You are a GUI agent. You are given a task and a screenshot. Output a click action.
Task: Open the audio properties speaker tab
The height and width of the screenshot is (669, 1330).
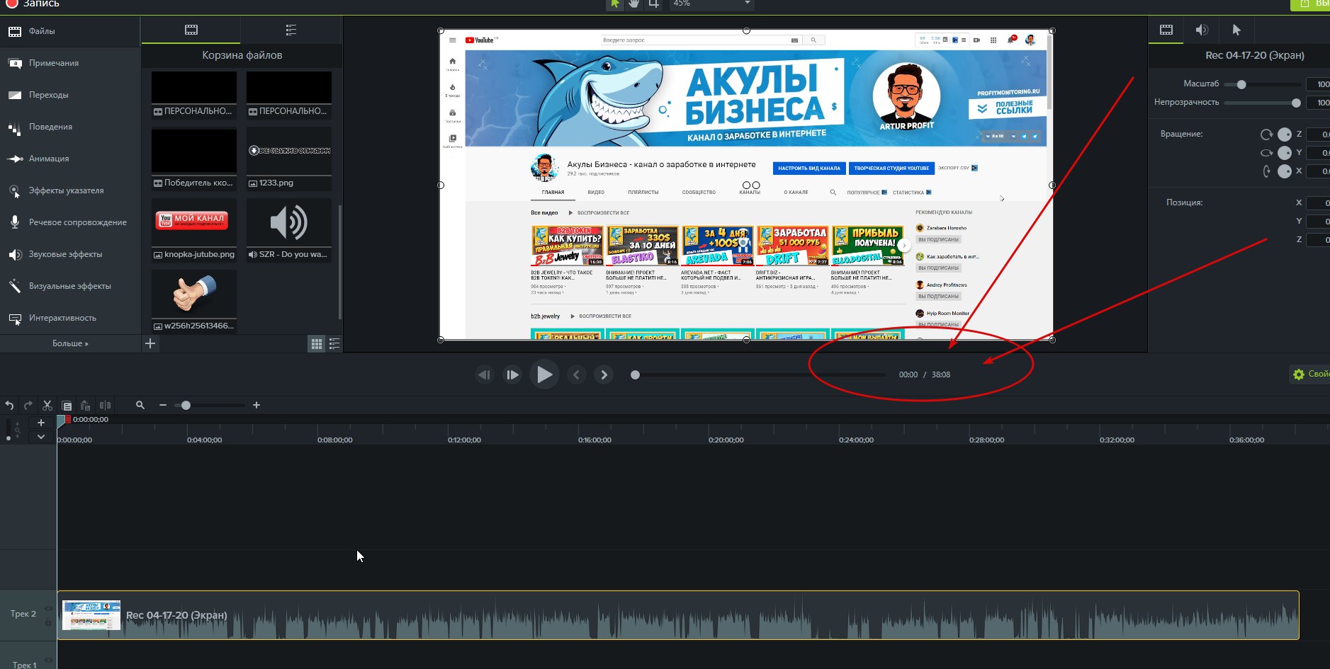(x=1202, y=30)
